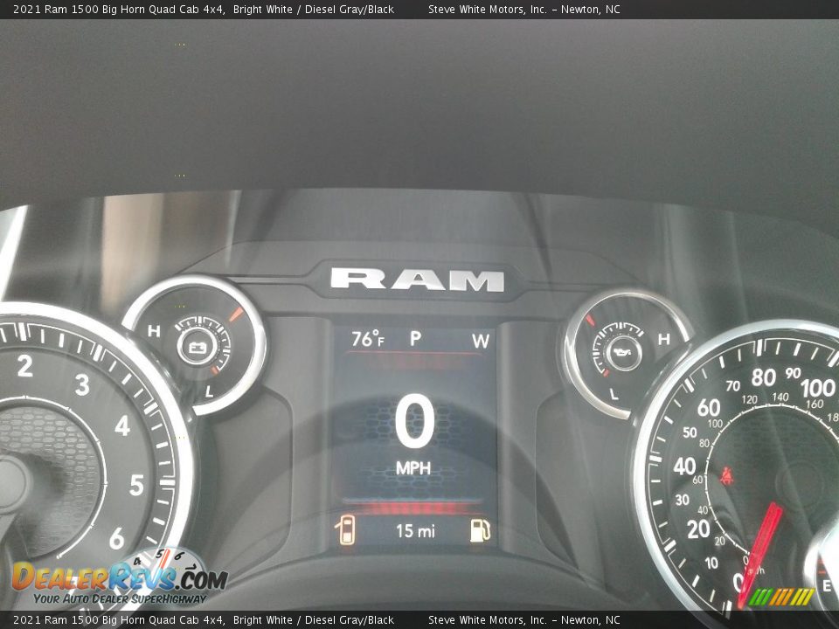The image size is (839, 629).
Task: Open the DealerRevs.com logo
Action: tap(118, 579)
